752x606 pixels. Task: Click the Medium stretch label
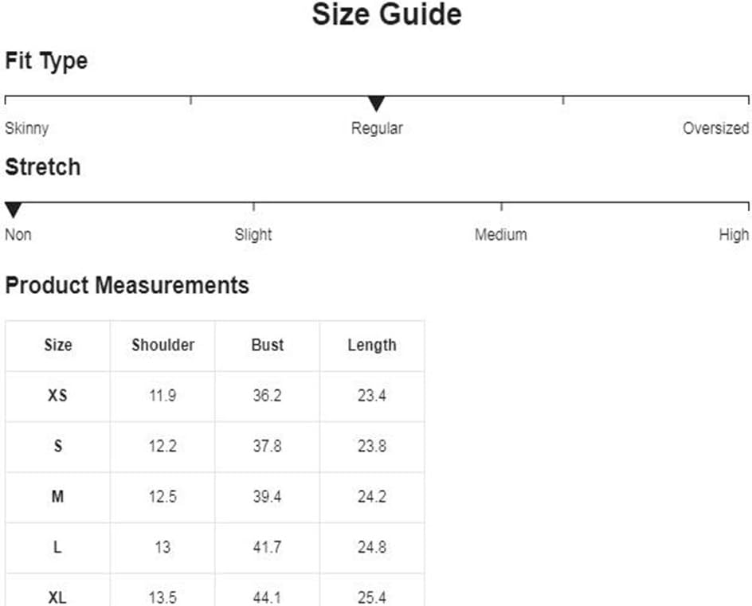pos(501,234)
